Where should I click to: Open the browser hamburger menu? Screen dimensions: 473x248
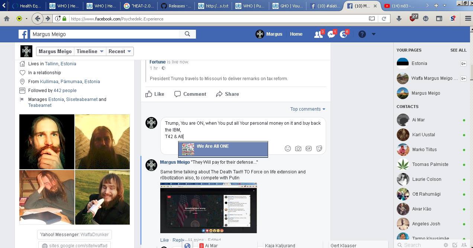click(x=468, y=19)
